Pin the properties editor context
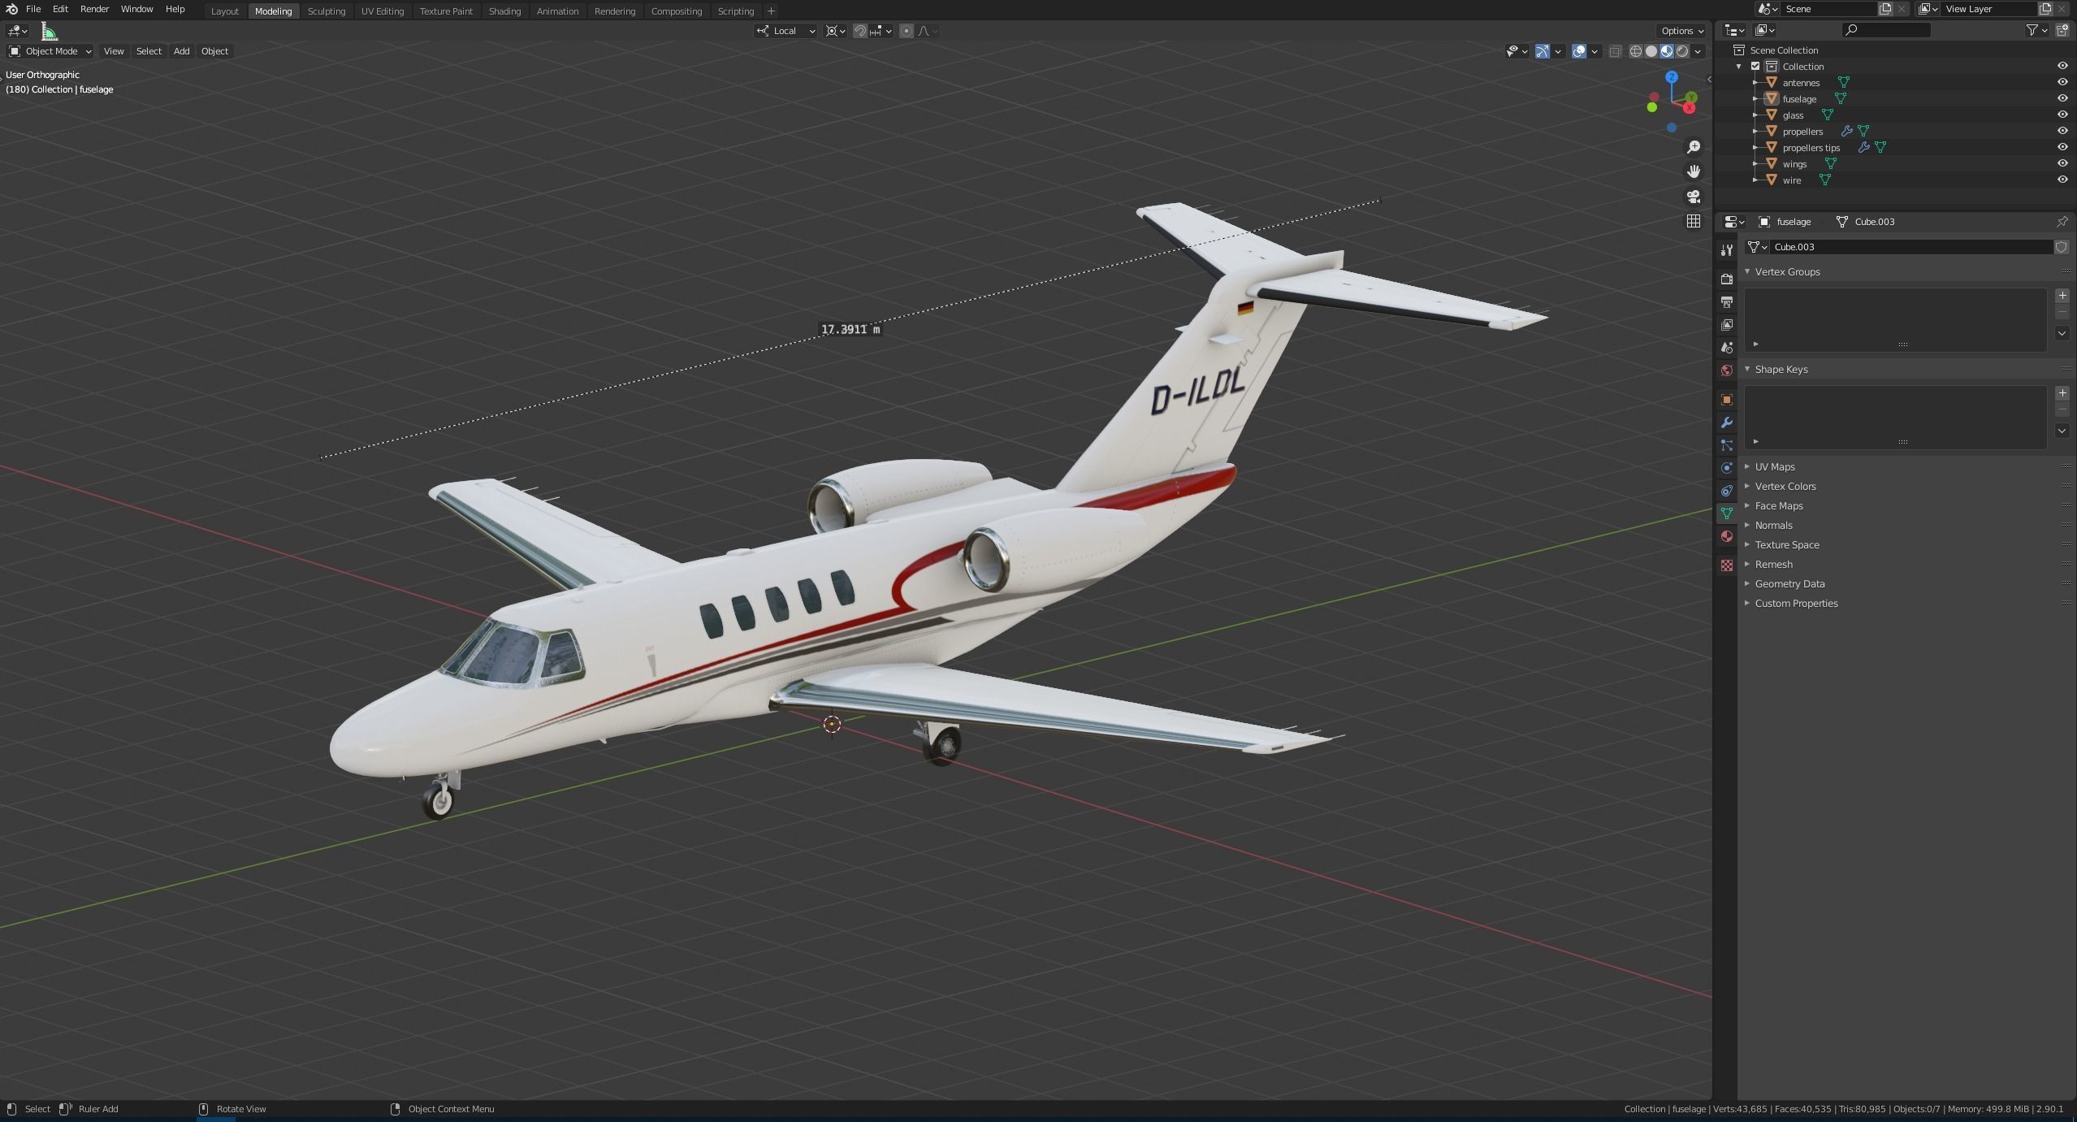This screenshot has width=2077, height=1122. coord(2062,221)
